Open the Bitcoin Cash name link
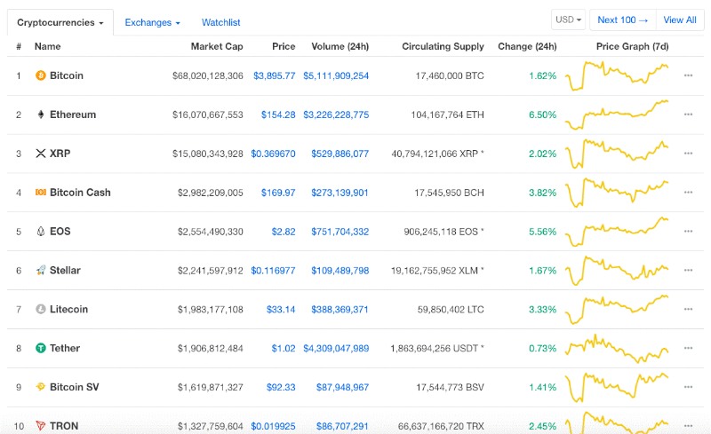Viewport: 711px width, 434px height. click(80, 192)
